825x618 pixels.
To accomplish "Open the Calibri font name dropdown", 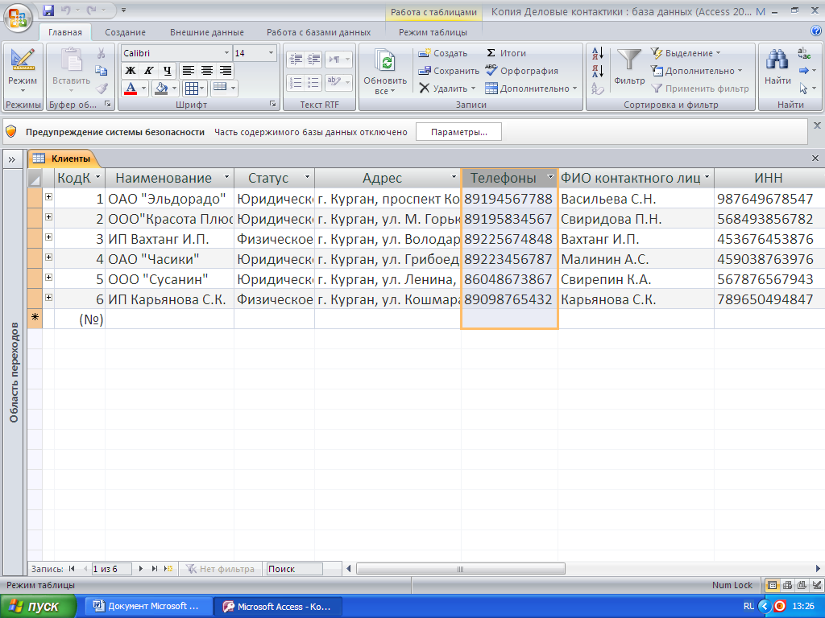I will point(226,53).
